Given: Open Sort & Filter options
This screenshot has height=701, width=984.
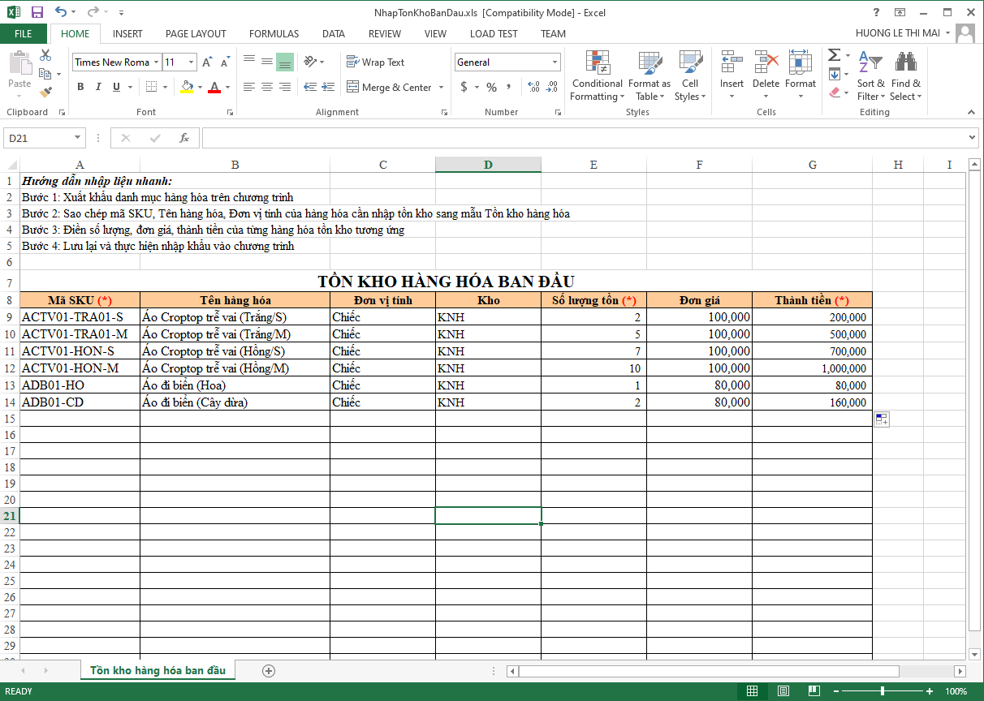Looking at the screenshot, I should pos(871,76).
